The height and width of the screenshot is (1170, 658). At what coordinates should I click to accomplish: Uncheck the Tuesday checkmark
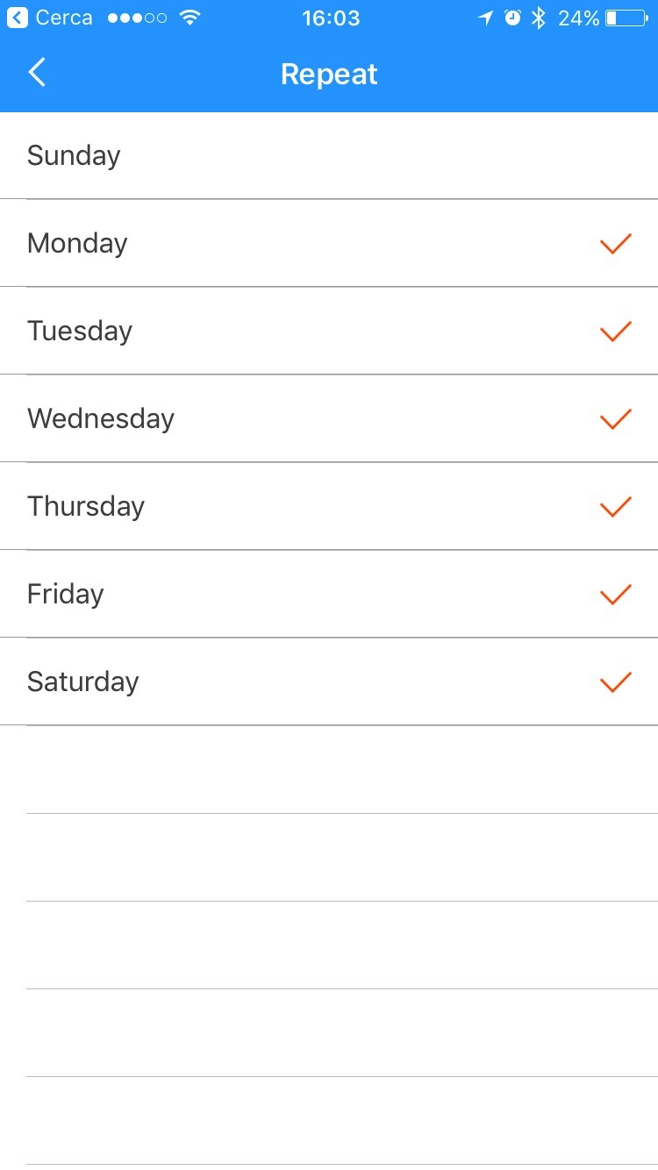pos(615,332)
